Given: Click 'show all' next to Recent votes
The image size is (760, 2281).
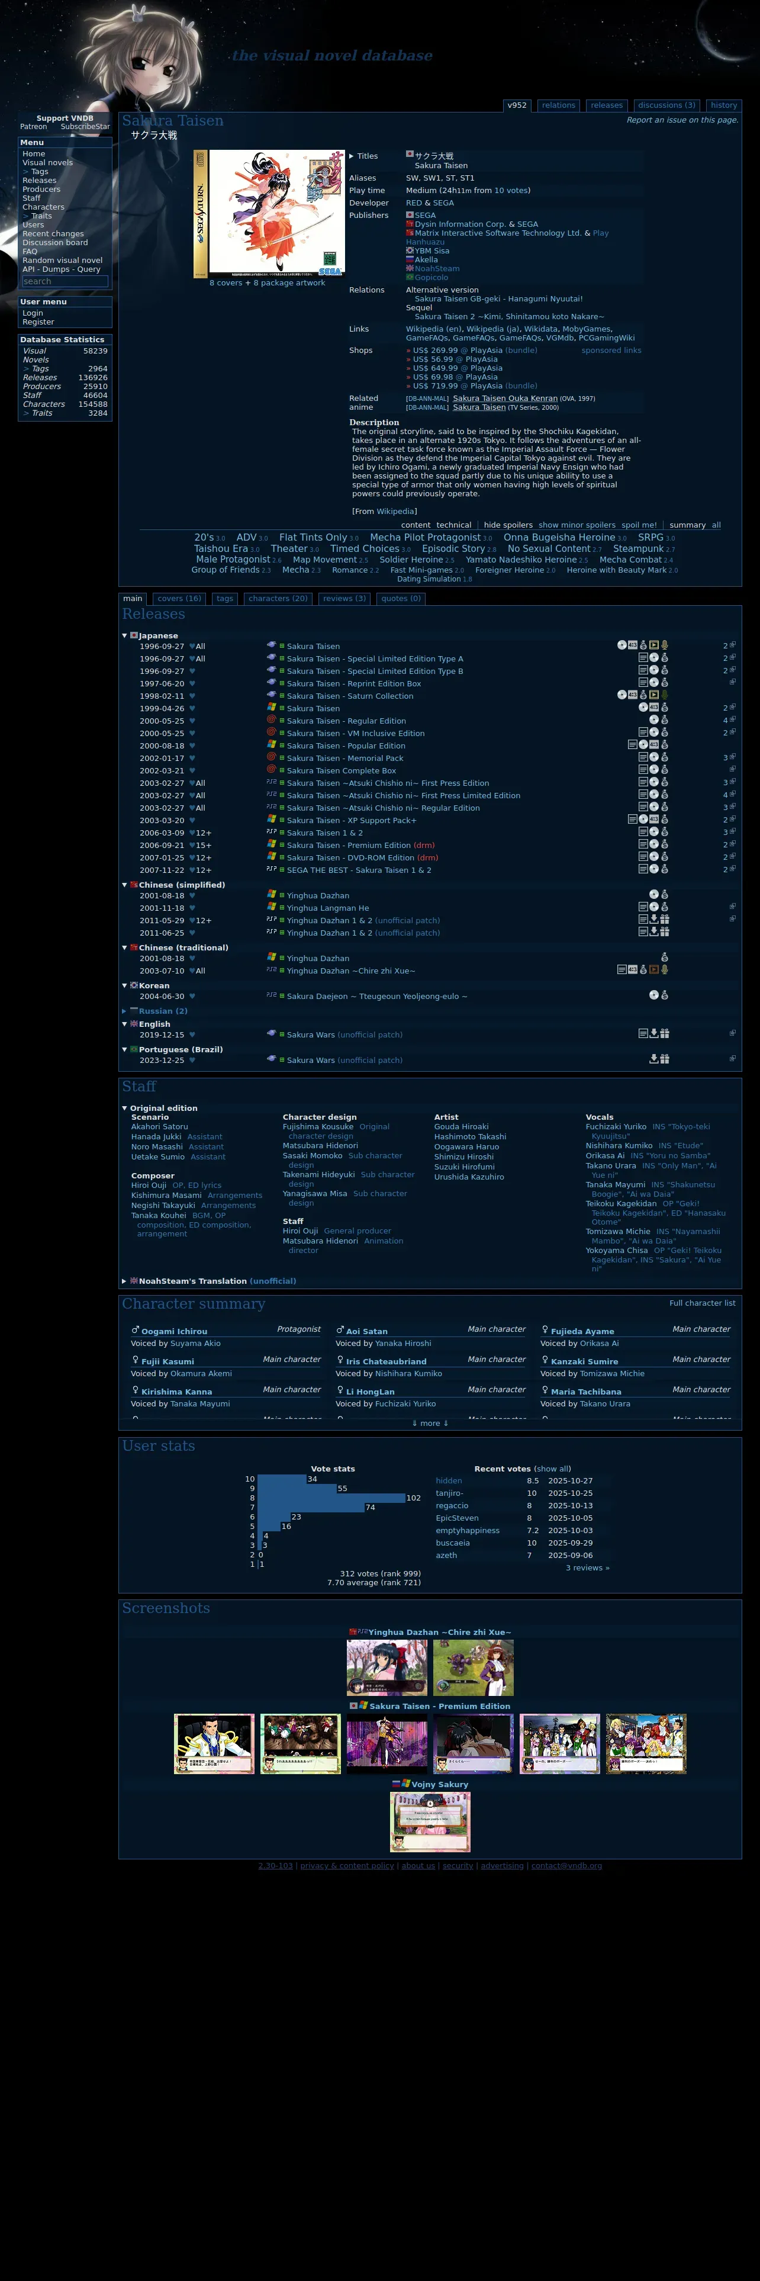Looking at the screenshot, I should coord(553,1469).
